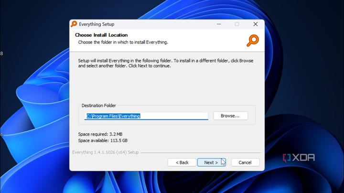This screenshot has height=193, width=344.
Task: Click the Destination Folder group label
Action: (x=98, y=106)
